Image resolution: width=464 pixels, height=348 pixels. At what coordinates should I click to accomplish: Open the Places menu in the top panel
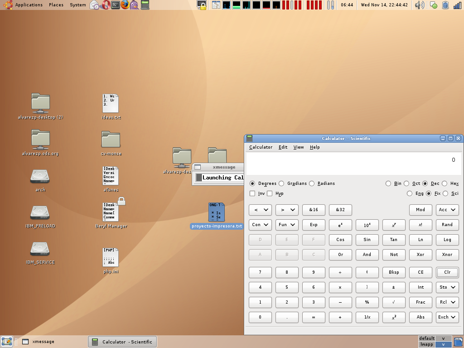[56, 5]
